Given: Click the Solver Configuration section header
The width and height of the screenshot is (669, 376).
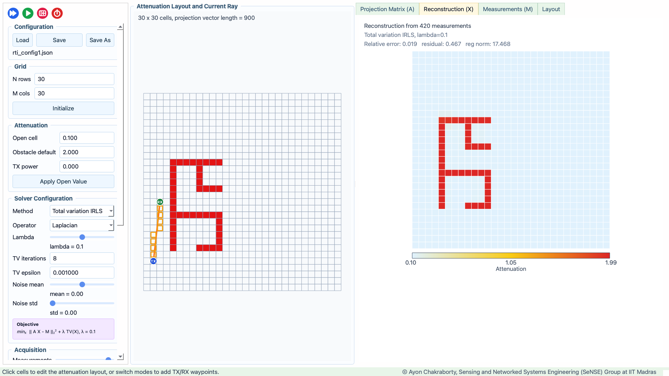Looking at the screenshot, I should pos(43,198).
